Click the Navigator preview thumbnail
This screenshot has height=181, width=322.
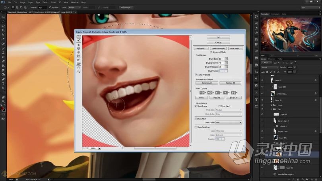291,34
